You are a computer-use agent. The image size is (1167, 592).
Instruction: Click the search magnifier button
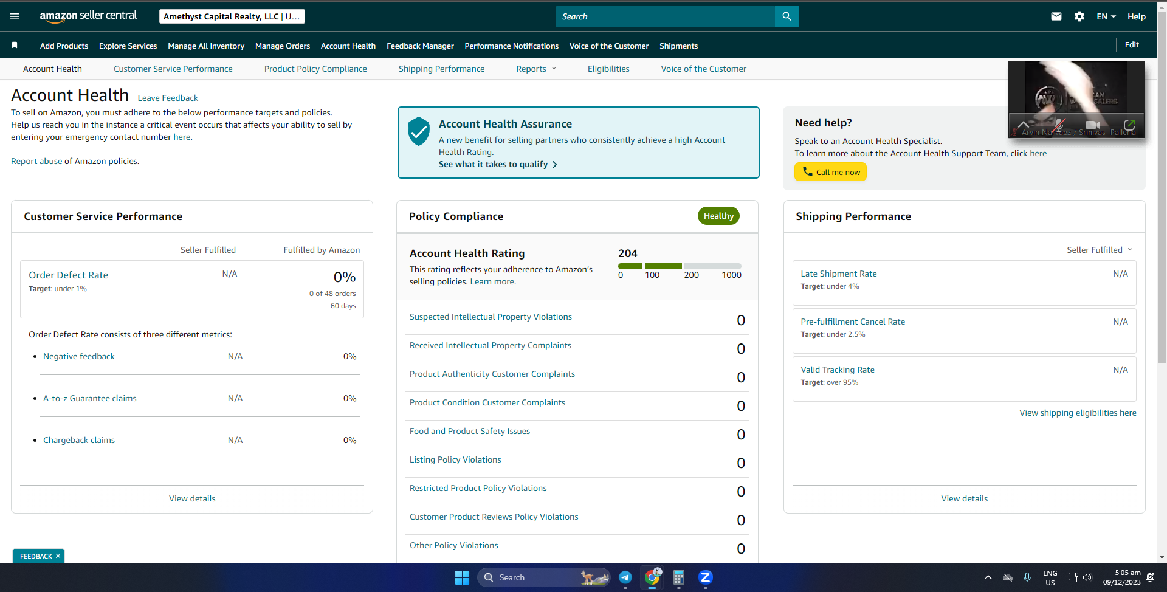coord(787,16)
